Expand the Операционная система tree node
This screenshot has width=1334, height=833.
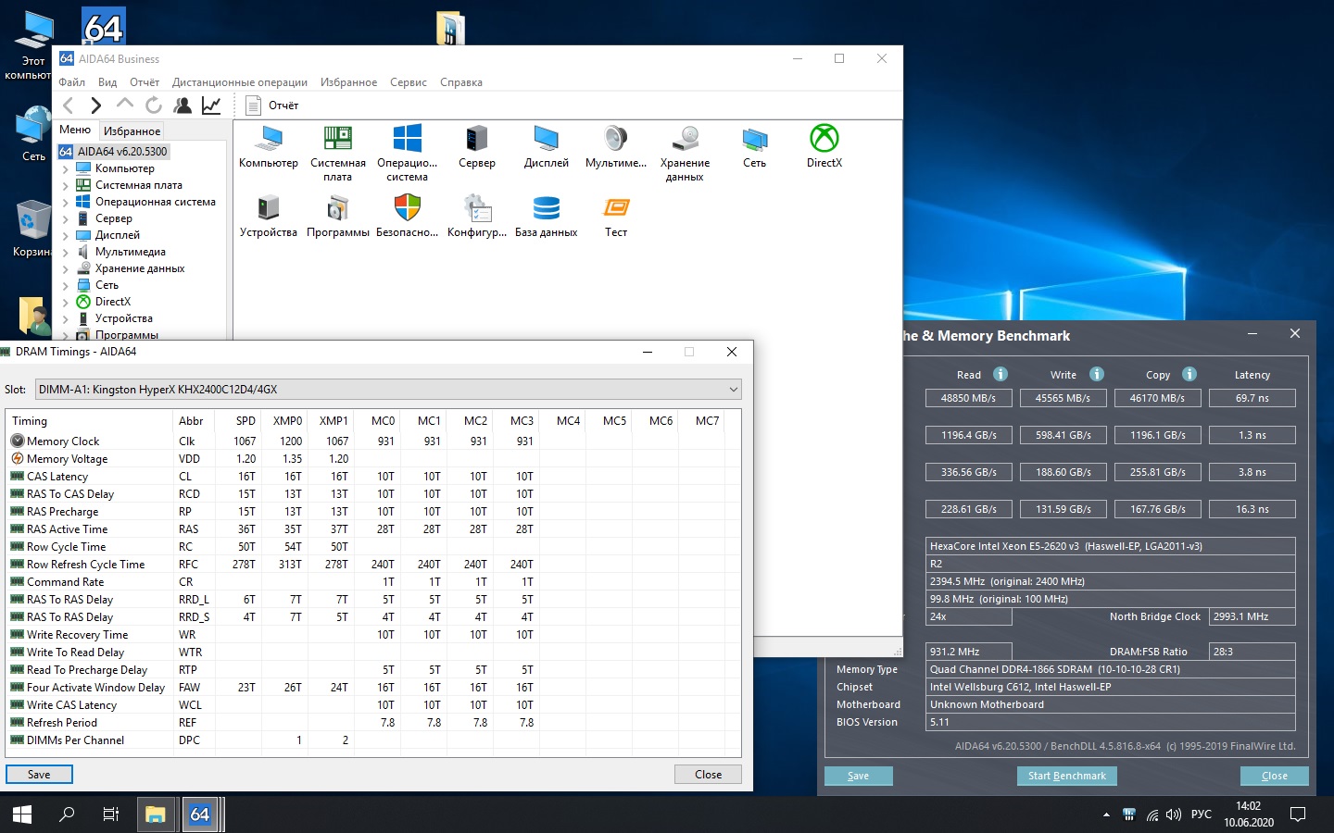pos(66,203)
